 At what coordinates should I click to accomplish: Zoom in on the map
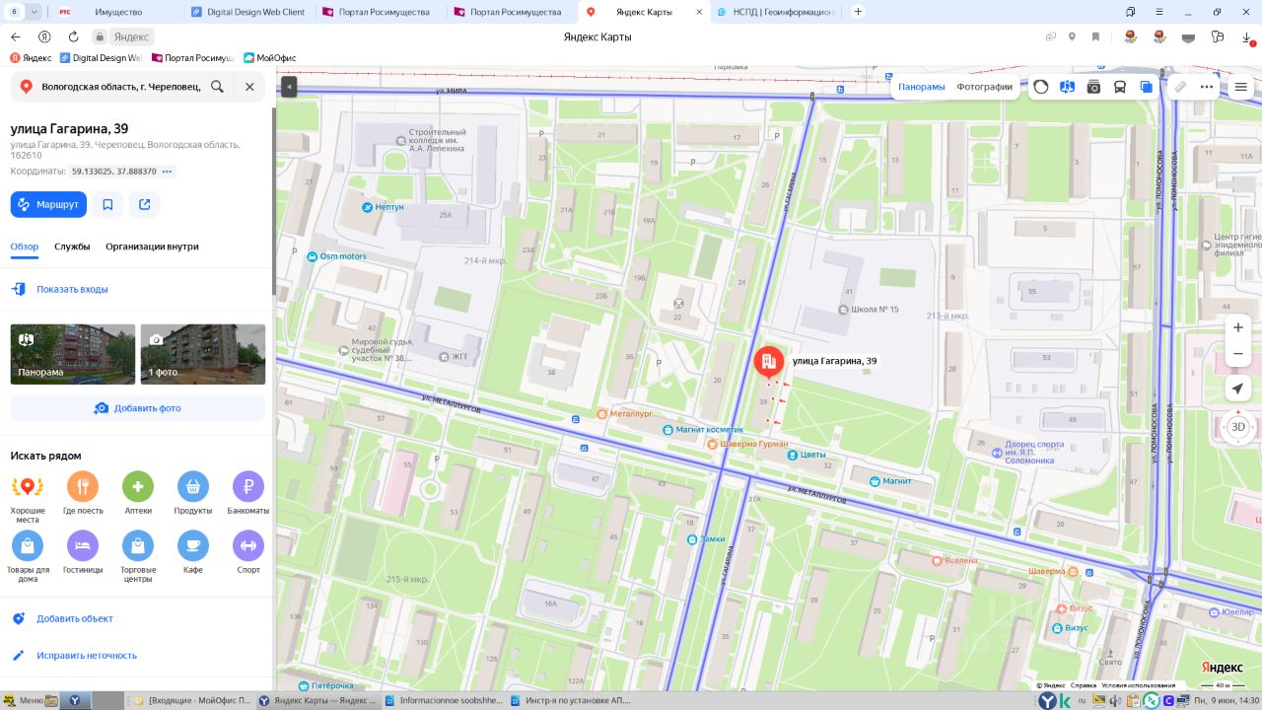tap(1238, 327)
